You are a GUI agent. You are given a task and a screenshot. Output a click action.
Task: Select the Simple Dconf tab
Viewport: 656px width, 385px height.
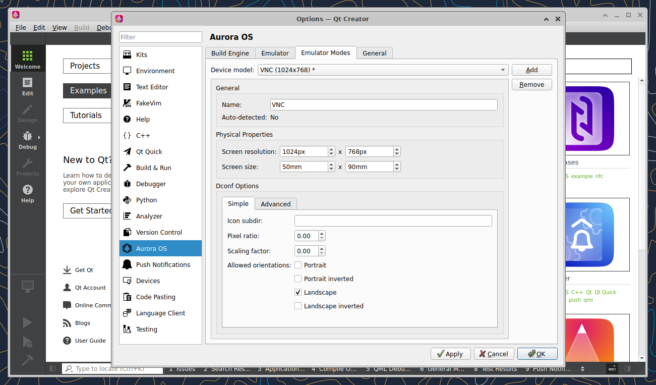click(238, 203)
